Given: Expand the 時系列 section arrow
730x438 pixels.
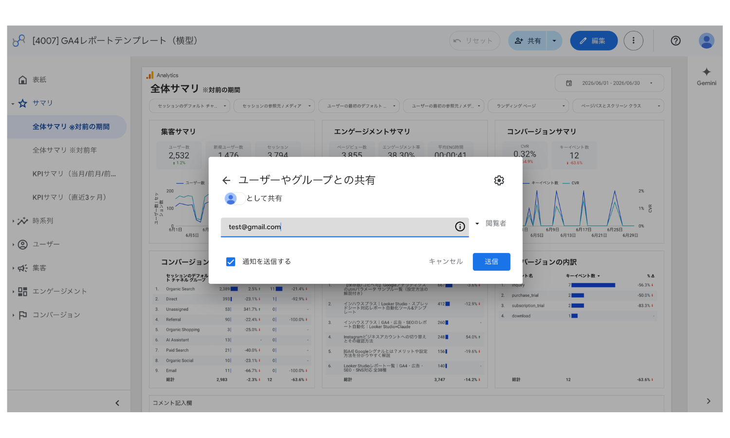Looking at the screenshot, I should click(x=13, y=221).
